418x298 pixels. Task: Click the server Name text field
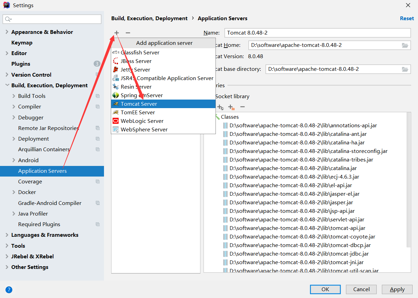(317, 33)
